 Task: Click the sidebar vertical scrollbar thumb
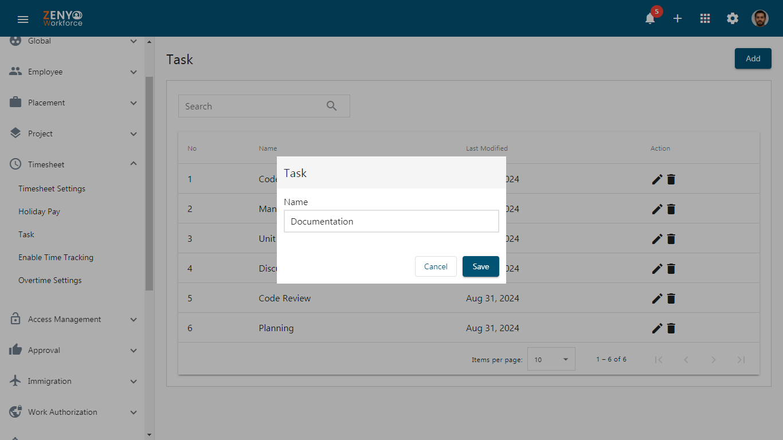click(150, 183)
